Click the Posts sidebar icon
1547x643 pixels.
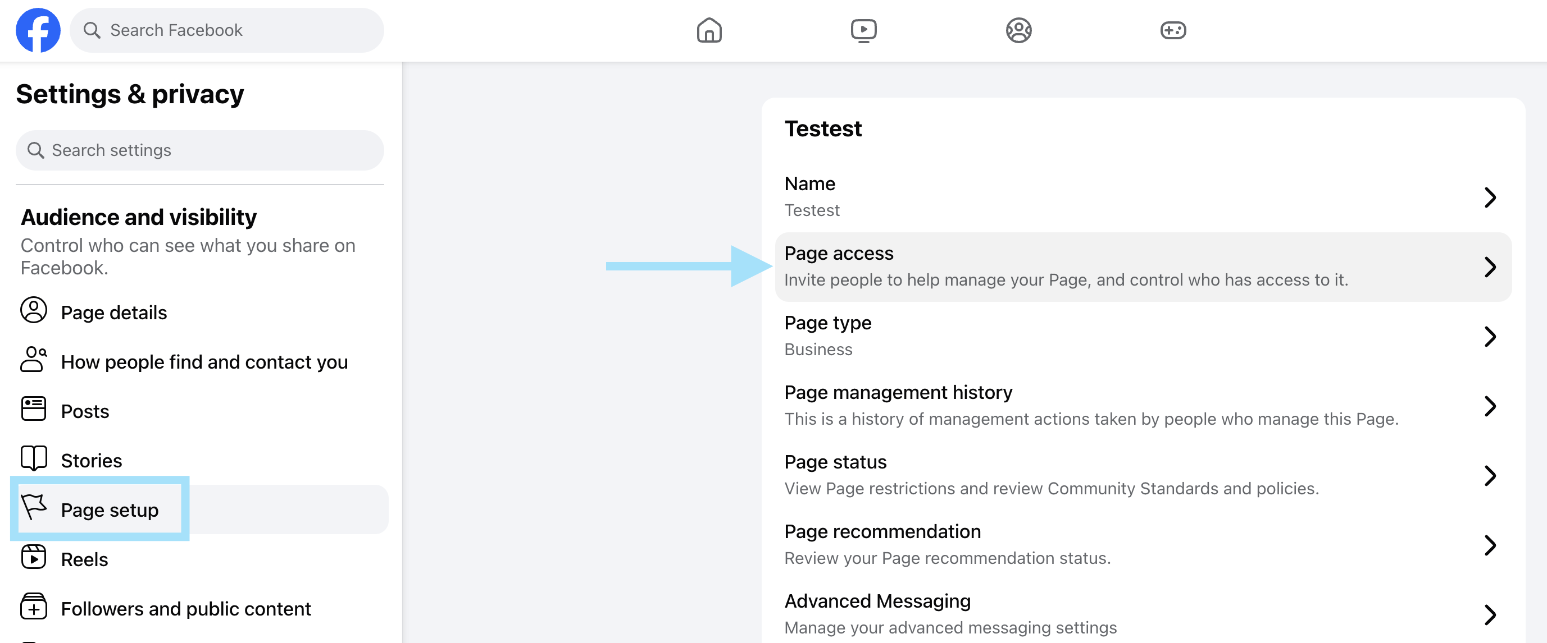coord(34,409)
